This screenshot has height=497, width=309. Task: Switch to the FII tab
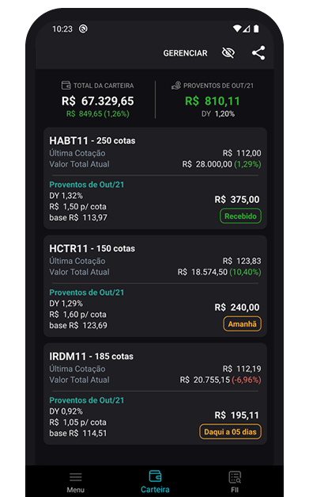tap(235, 481)
